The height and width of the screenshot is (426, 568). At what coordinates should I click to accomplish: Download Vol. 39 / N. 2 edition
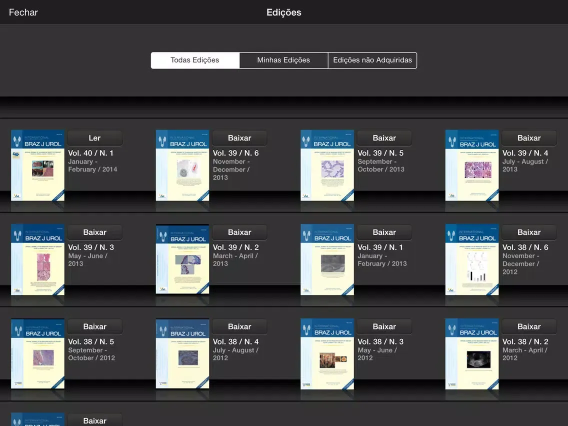[240, 232]
